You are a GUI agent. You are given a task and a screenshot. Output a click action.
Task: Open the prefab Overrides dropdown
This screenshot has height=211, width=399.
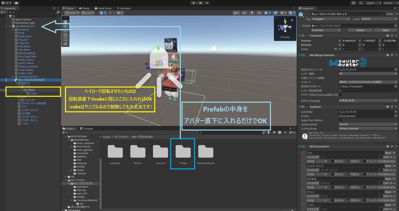[326, 30]
